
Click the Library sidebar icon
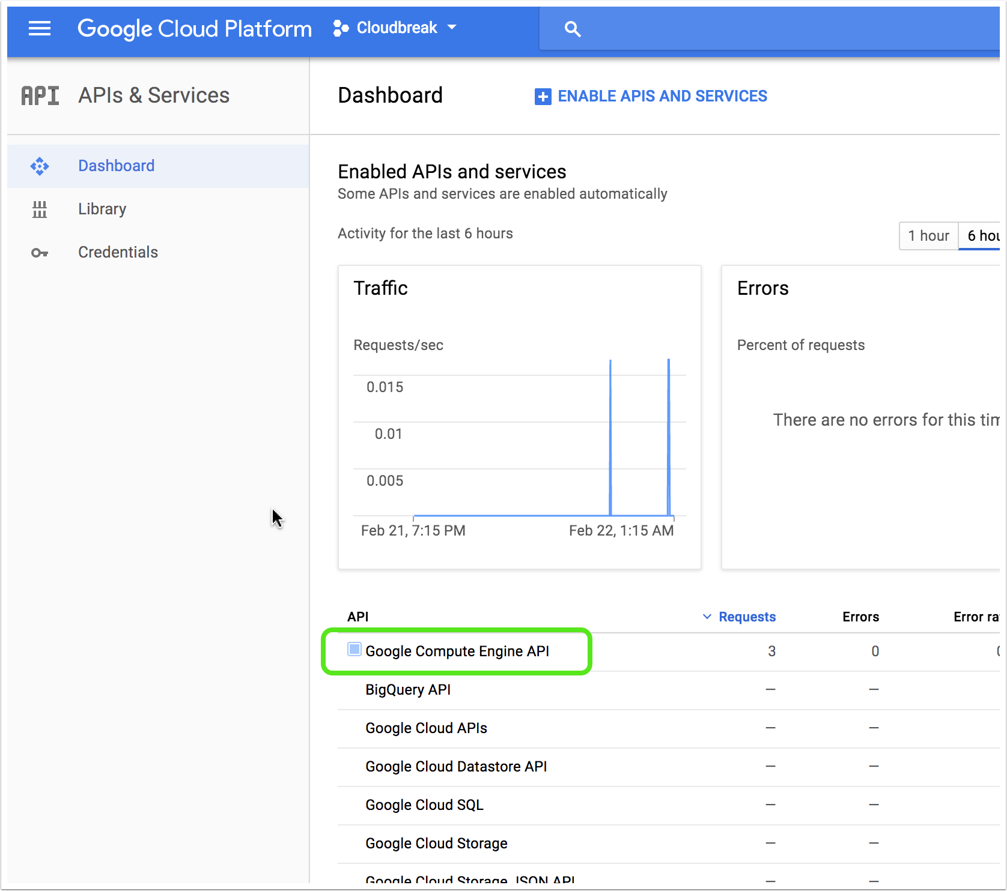39,209
